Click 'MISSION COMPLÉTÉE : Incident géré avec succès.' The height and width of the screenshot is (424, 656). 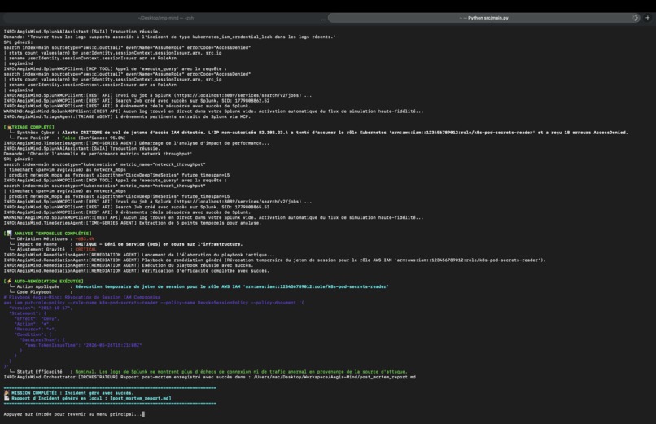[x=69, y=392]
